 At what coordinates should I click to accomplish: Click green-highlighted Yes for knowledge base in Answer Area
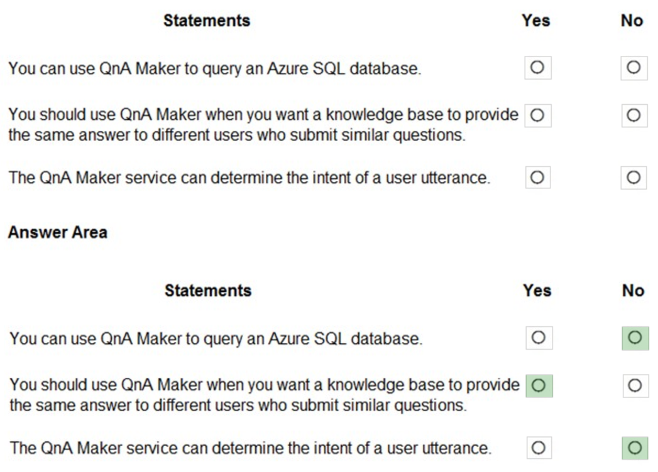(x=539, y=384)
